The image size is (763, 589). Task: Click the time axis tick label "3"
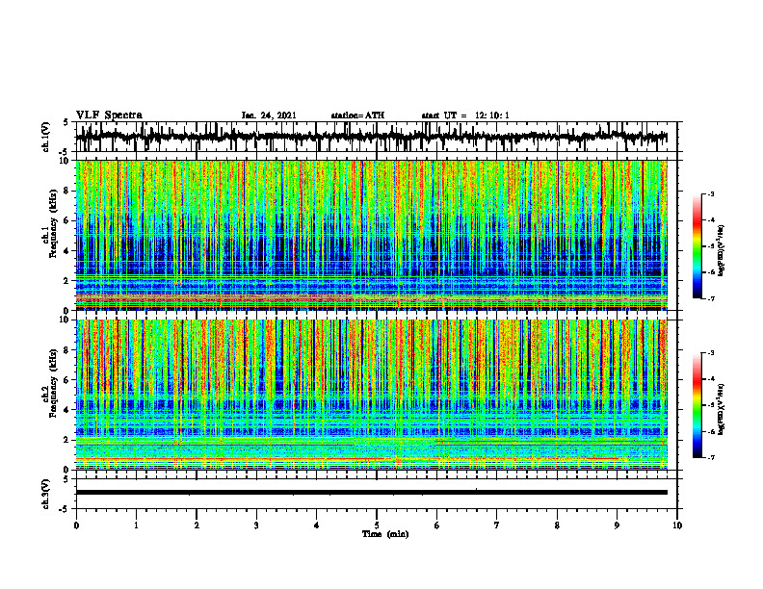click(256, 525)
